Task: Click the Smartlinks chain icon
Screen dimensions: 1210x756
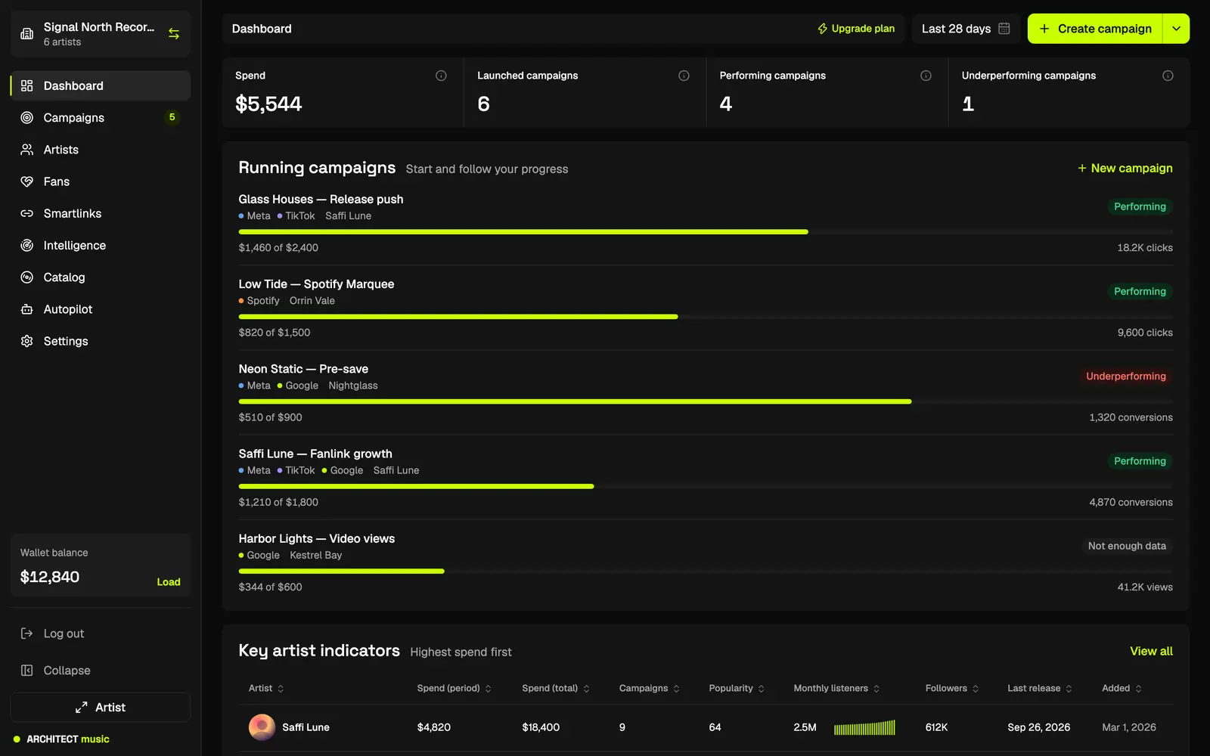Action: click(27, 214)
